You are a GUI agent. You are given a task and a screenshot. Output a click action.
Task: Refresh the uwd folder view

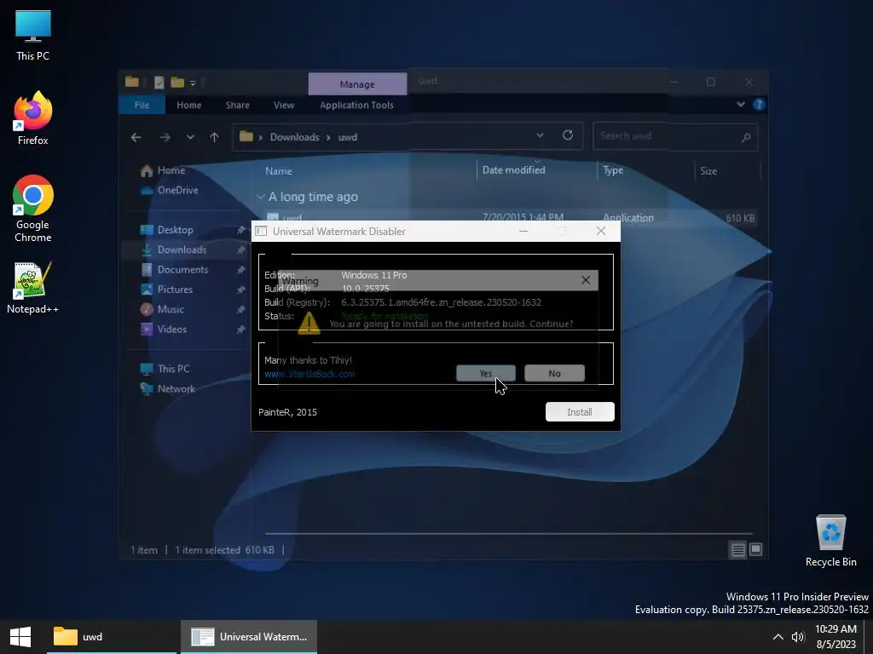pyautogui.click(x=567, y=135)
